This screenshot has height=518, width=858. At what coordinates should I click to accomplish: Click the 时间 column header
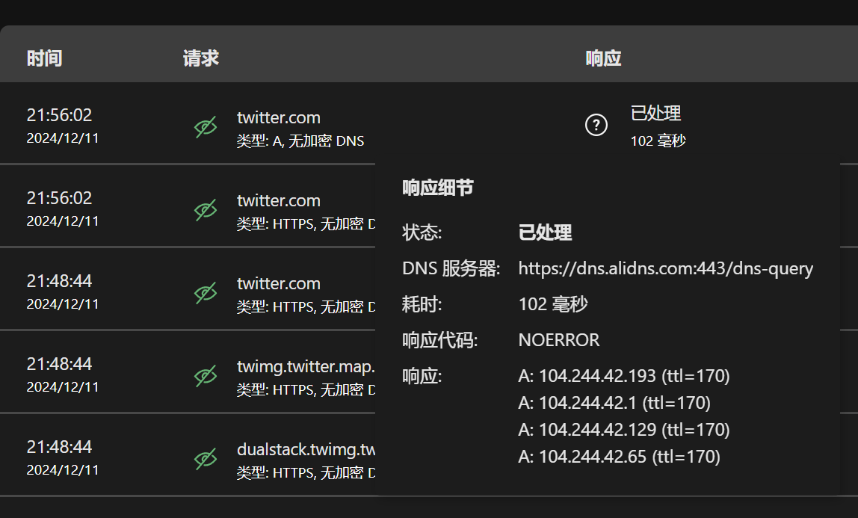pos(44,58)
